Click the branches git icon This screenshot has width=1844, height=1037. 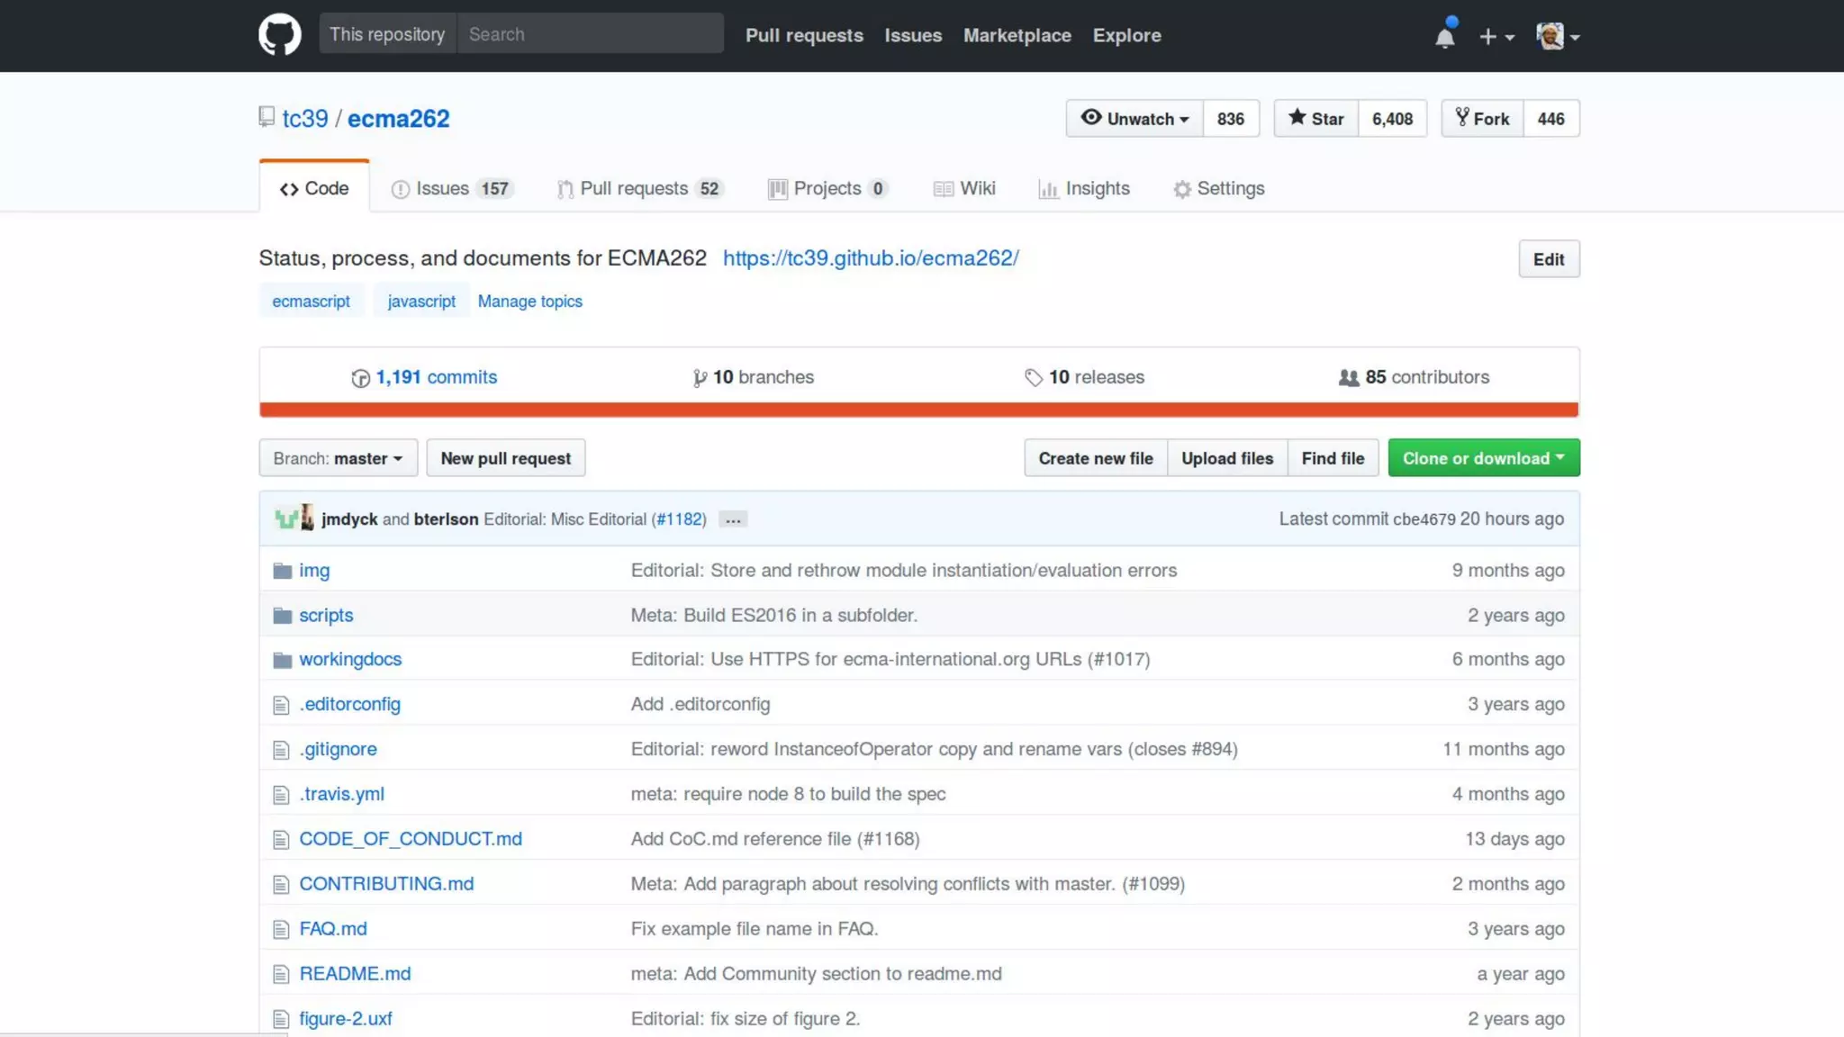[x=699, y=378]
